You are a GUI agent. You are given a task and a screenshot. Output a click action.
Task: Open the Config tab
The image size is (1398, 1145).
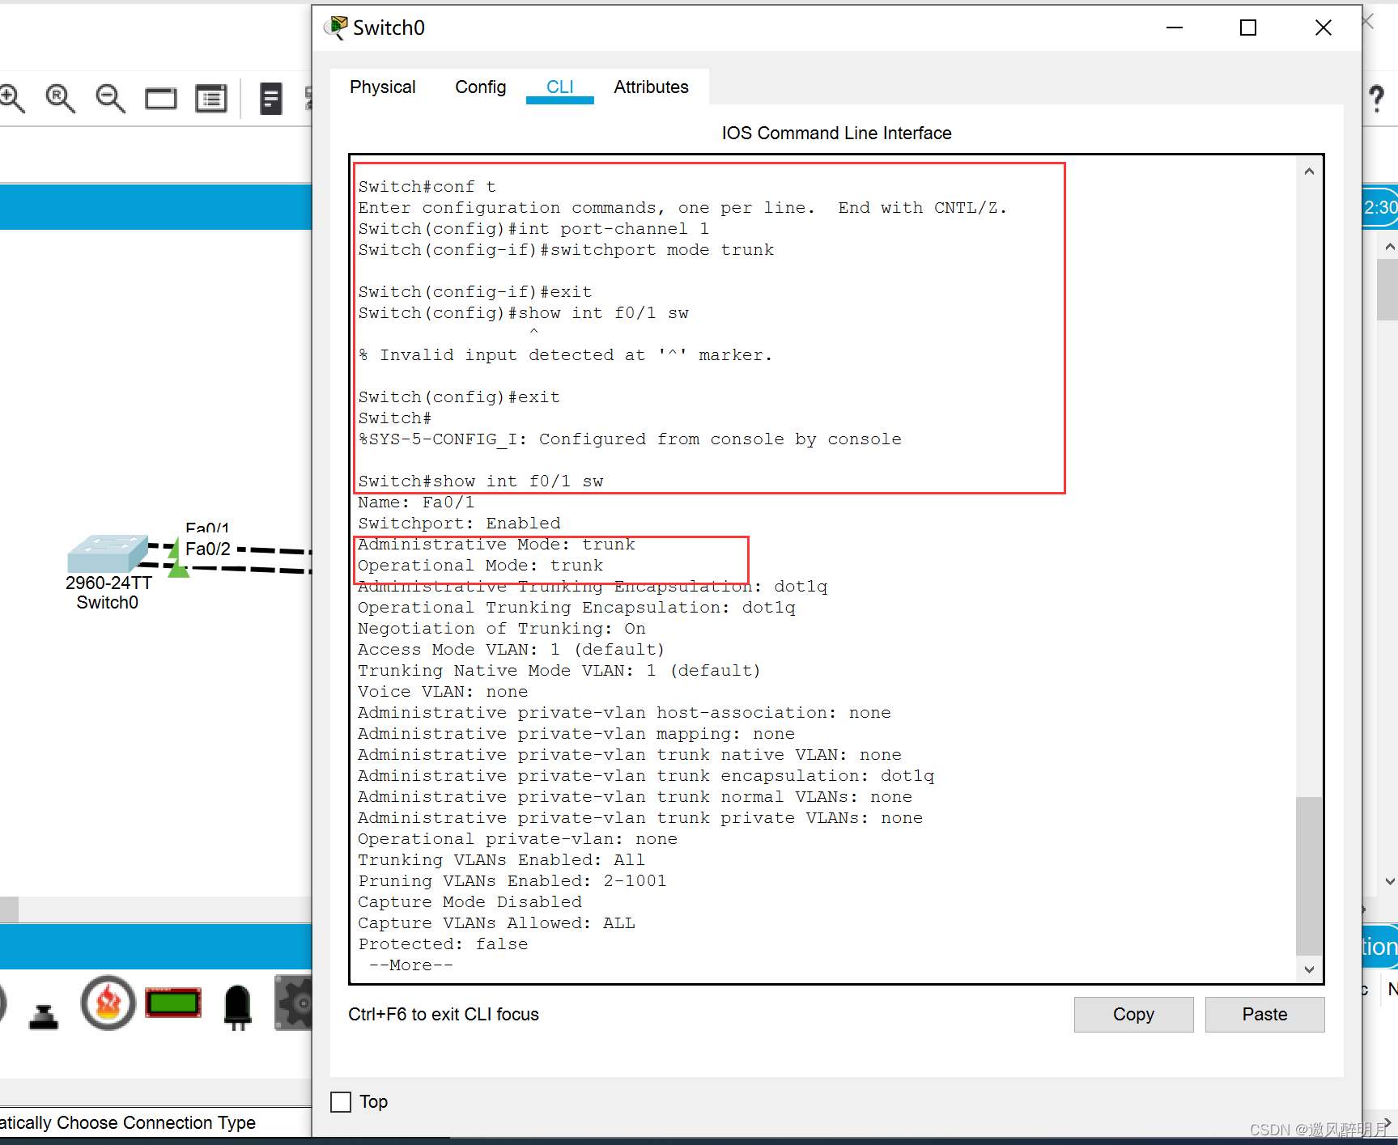(480, 87)
